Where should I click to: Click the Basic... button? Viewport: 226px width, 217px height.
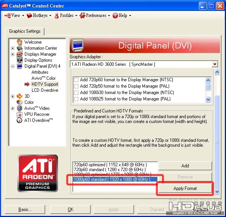tap(25, 209)
